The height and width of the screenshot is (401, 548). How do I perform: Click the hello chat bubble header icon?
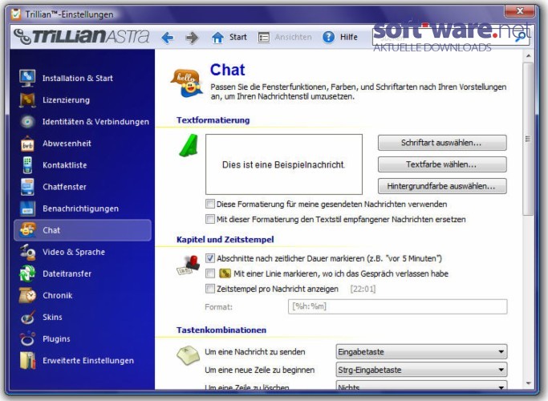pos(187,83)
